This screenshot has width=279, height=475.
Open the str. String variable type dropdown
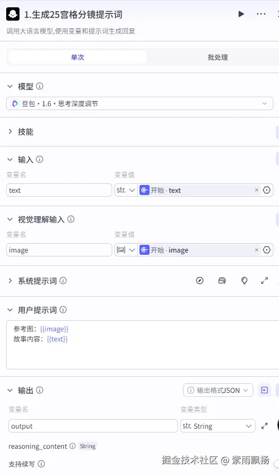218,426
